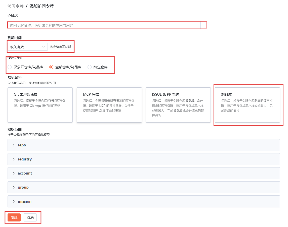Expand the group permission section
288x227 pixels.
(144, 187)
